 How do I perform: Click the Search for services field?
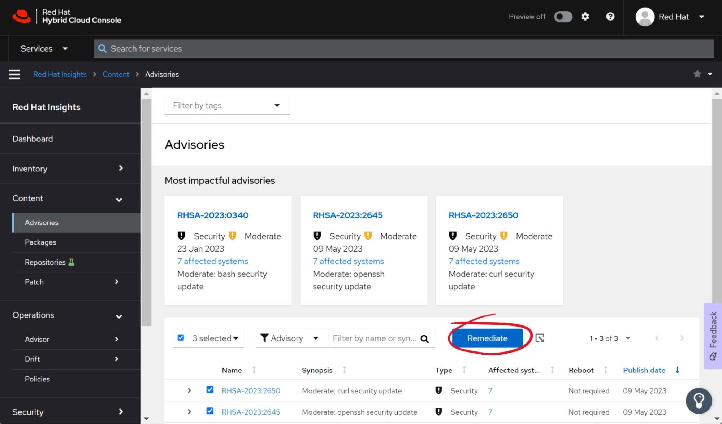coord(404,49)
